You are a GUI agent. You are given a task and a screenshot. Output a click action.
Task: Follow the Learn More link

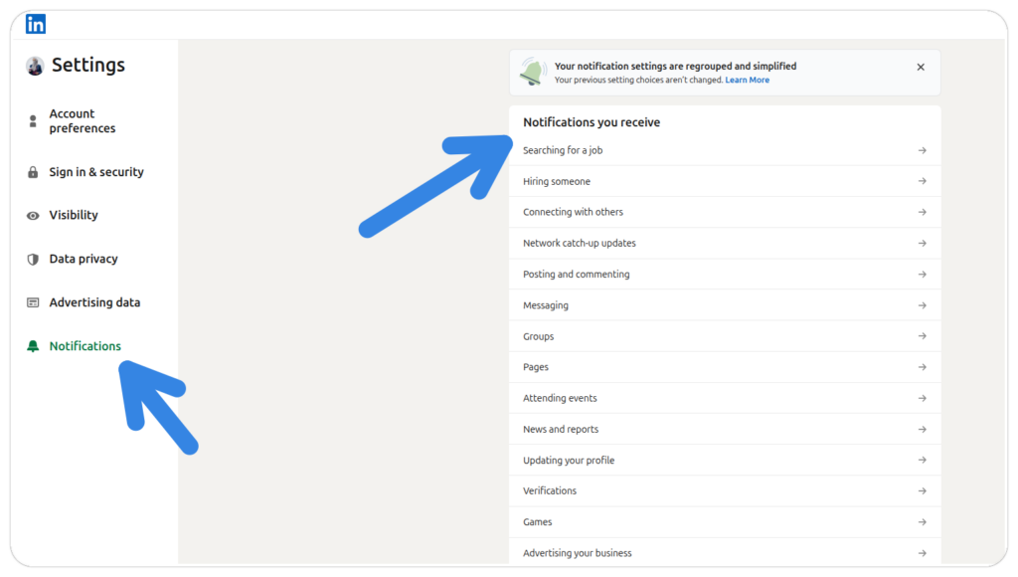(x=747, y=80)
